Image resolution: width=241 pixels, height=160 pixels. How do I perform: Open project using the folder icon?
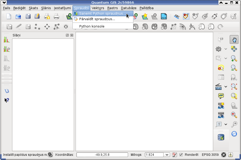18,16
